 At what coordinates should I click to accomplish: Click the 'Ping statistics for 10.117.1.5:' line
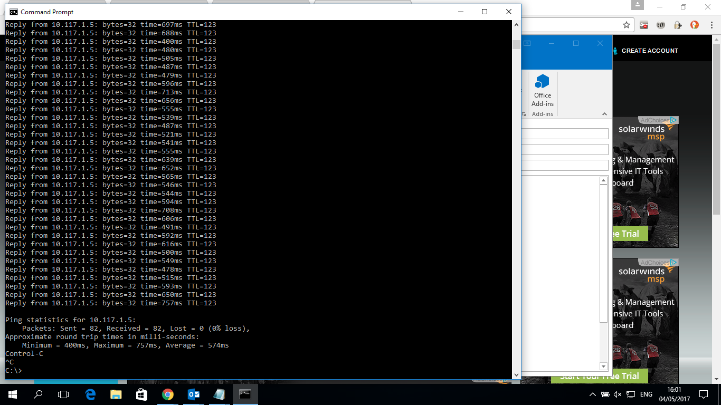click(x=71, y=320)
